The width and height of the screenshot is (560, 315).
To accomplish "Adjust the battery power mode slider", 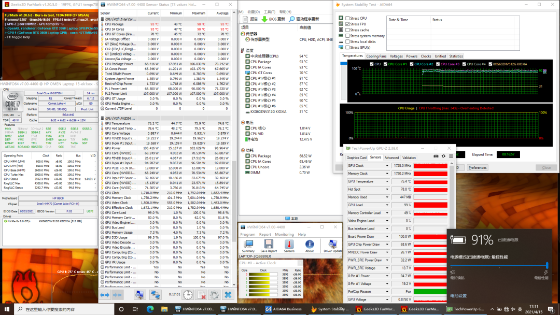I will click(547, 266).
